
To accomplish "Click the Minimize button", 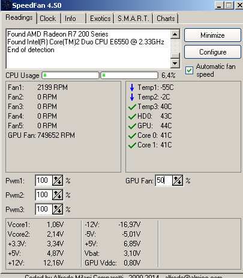I will pyautogui.click(x=212, y=35).
